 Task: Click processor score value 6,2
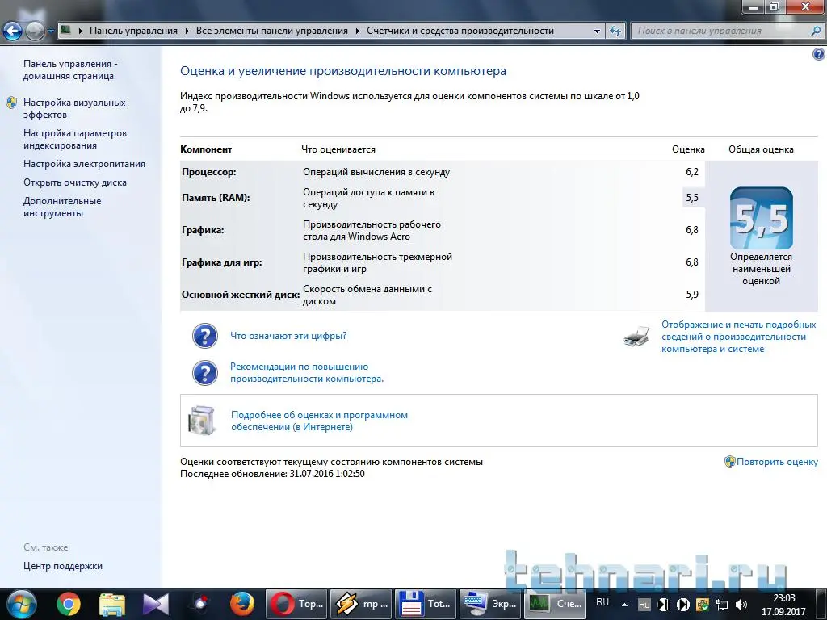[x=692, y=172]
